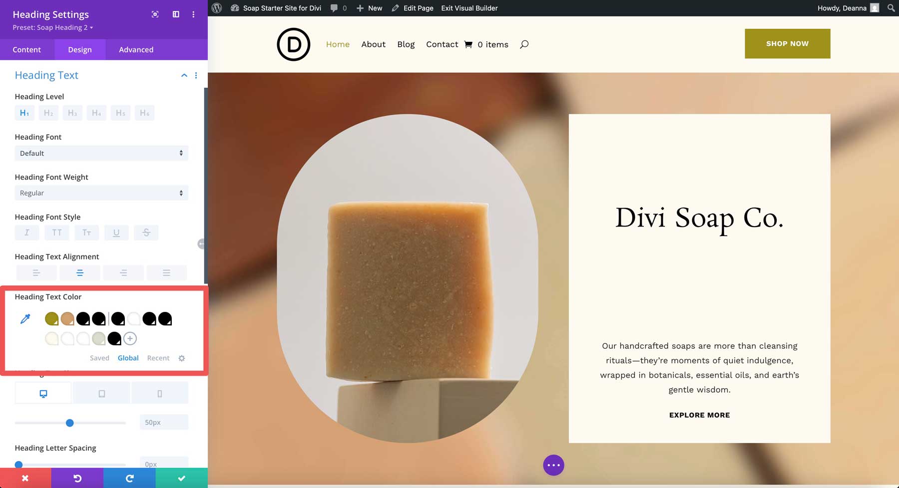Open the Heading Text section options menu
The width and height of the screenshot is (899, 488).
196,75
